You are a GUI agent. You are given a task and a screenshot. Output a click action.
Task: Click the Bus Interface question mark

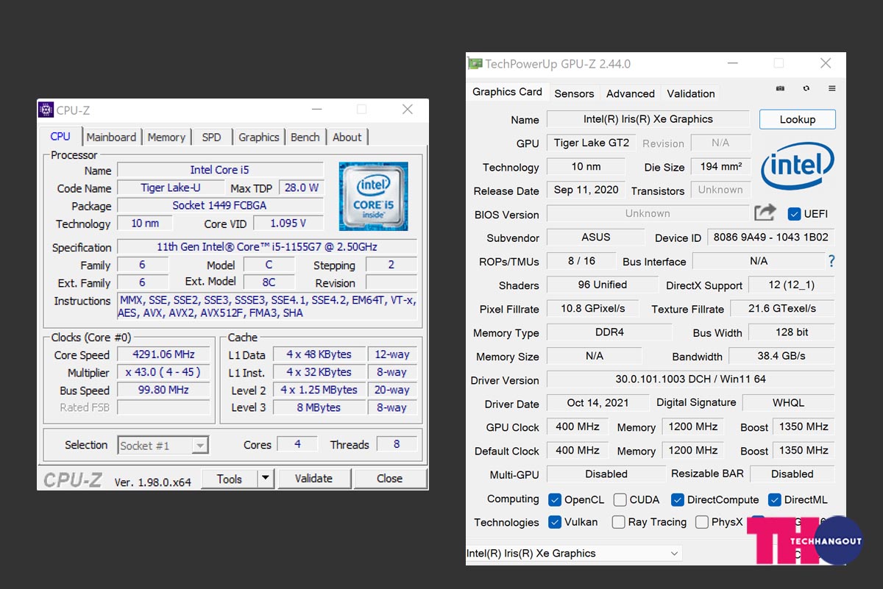pos(831,261)
